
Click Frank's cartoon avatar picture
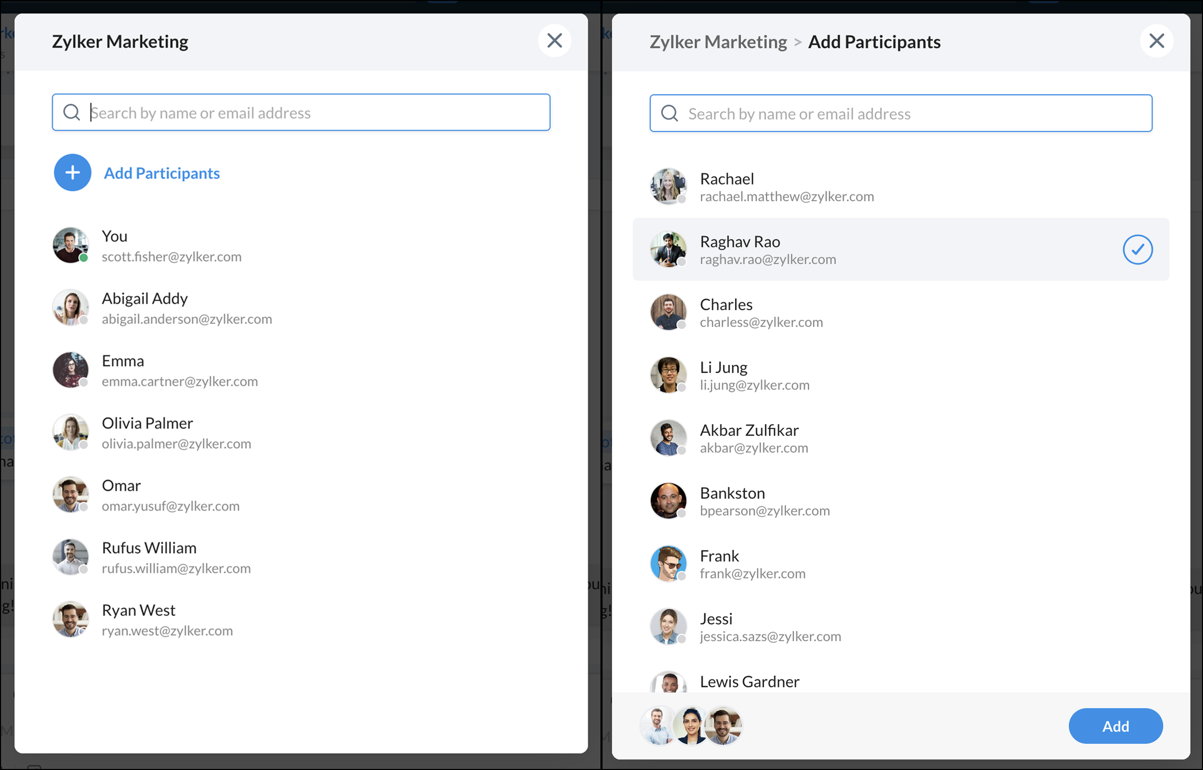point(668,564)
